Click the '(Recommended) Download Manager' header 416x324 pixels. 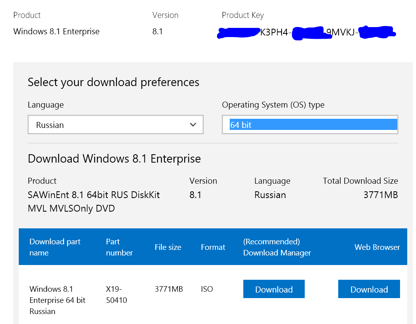(x=277, y=247)
